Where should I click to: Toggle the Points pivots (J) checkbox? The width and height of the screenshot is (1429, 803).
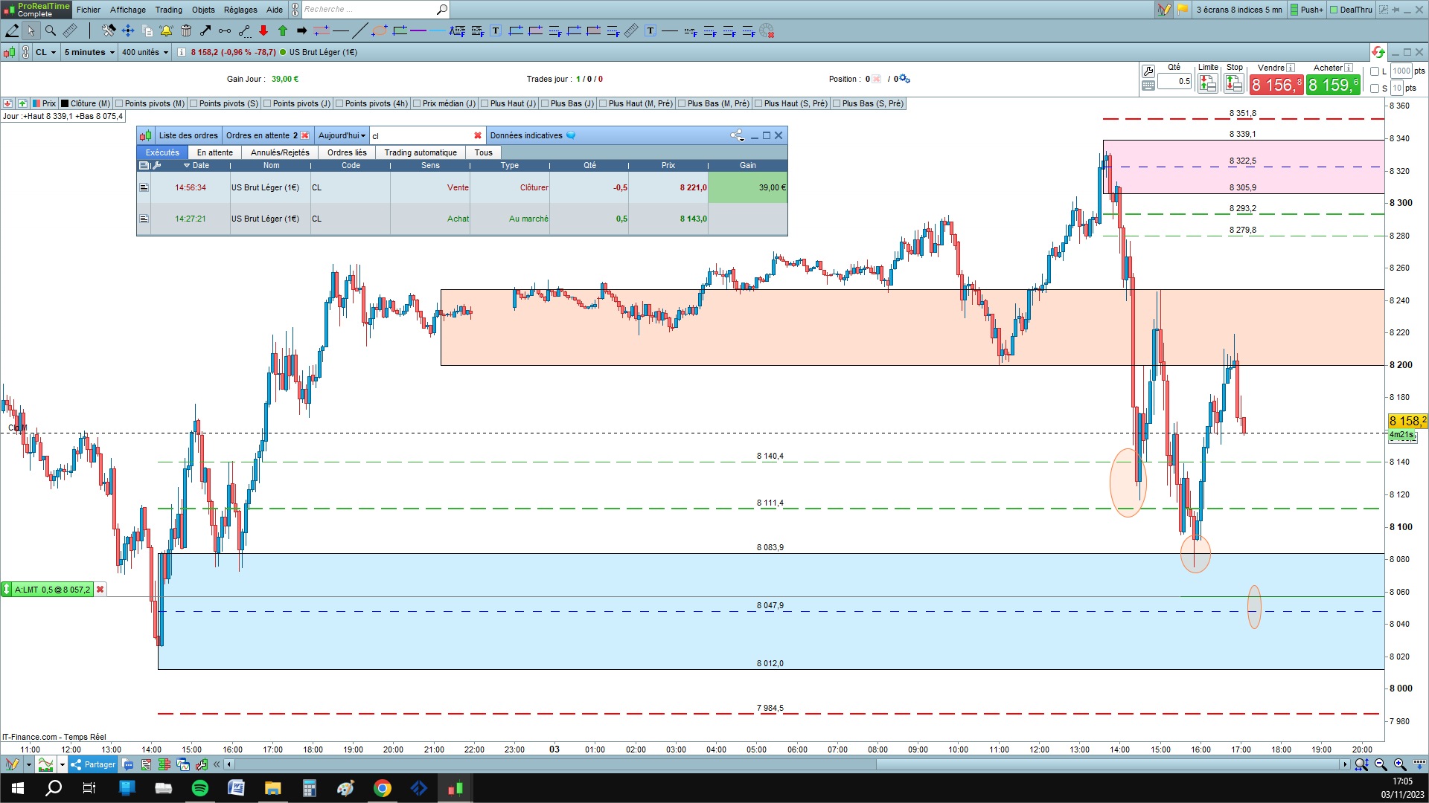267,103
